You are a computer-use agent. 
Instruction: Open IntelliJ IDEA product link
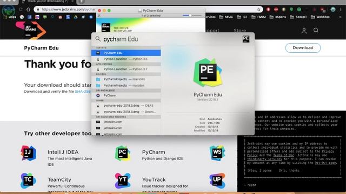coord(63,152)
